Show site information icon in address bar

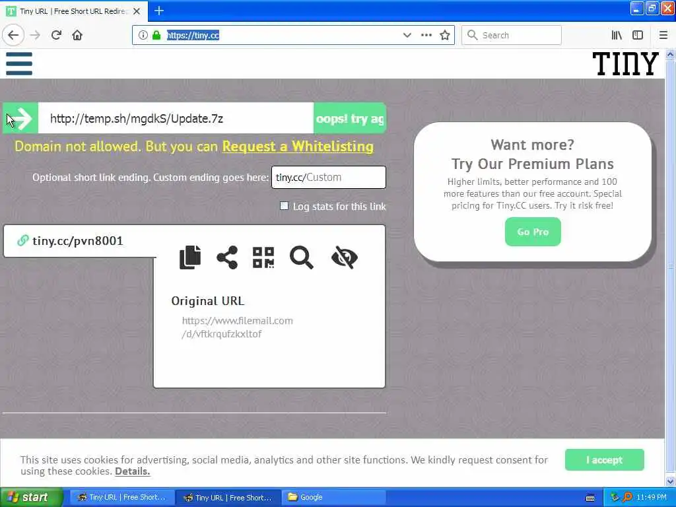143,35
